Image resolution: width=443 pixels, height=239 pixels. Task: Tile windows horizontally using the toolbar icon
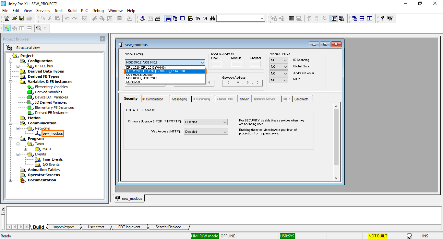[362, 18]
